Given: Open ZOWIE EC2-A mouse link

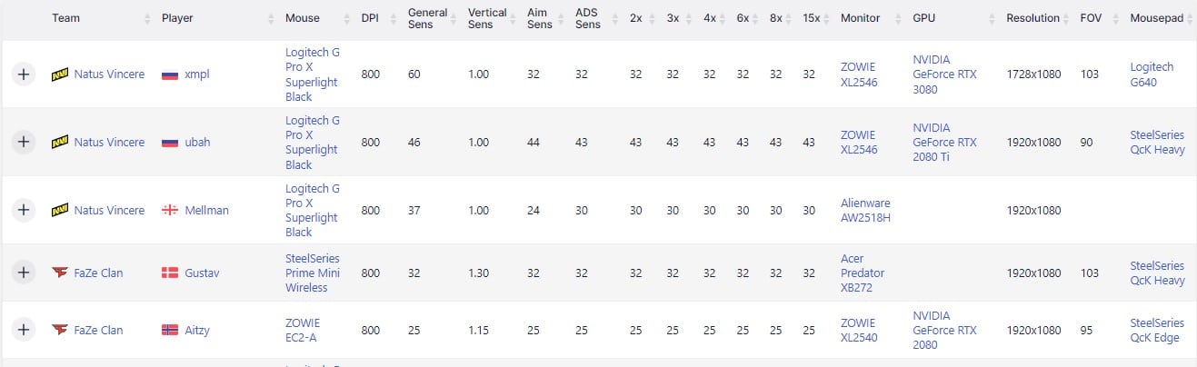Looking at the screenshot, I should click(x=303, y=330).
